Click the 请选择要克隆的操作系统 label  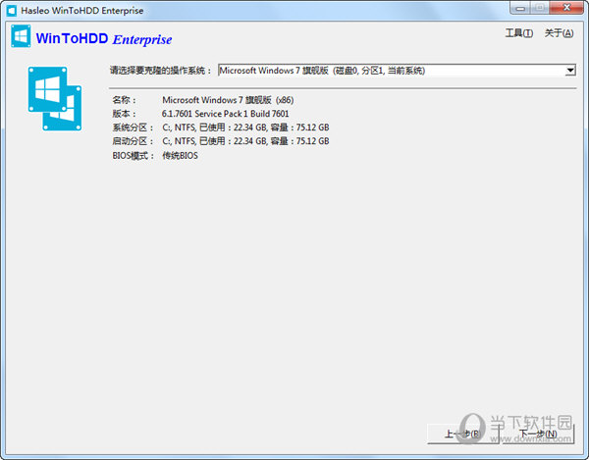tap(161, 71)
